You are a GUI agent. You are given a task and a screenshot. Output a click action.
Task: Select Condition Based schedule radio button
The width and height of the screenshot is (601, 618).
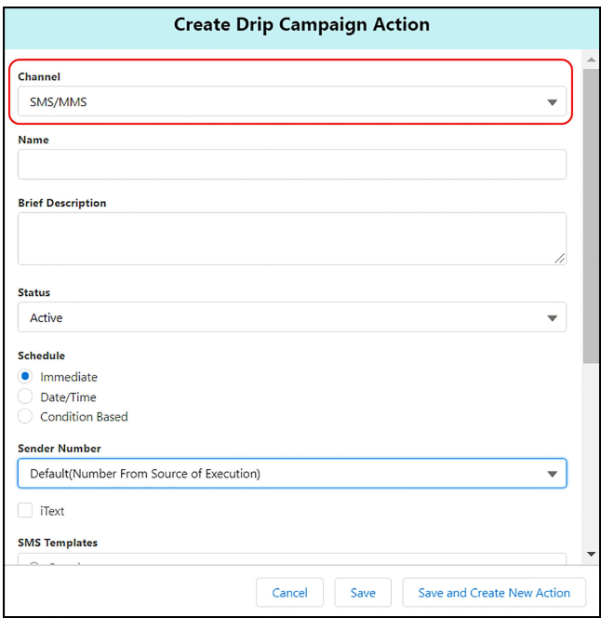pos(26,417)
